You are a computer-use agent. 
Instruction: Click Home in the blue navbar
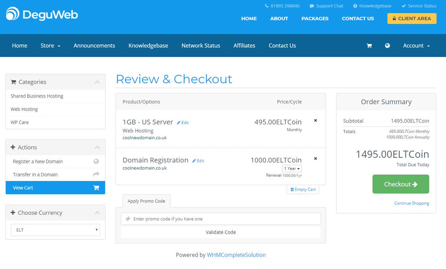pos(19,45)
